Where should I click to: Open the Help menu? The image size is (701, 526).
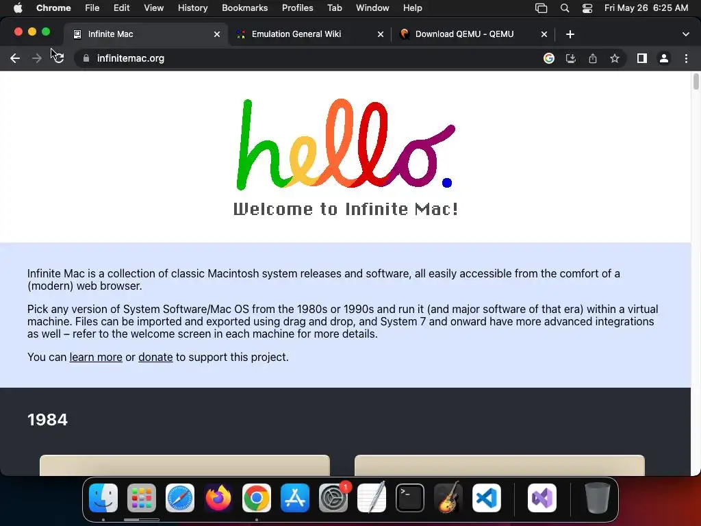click(412, 8)
